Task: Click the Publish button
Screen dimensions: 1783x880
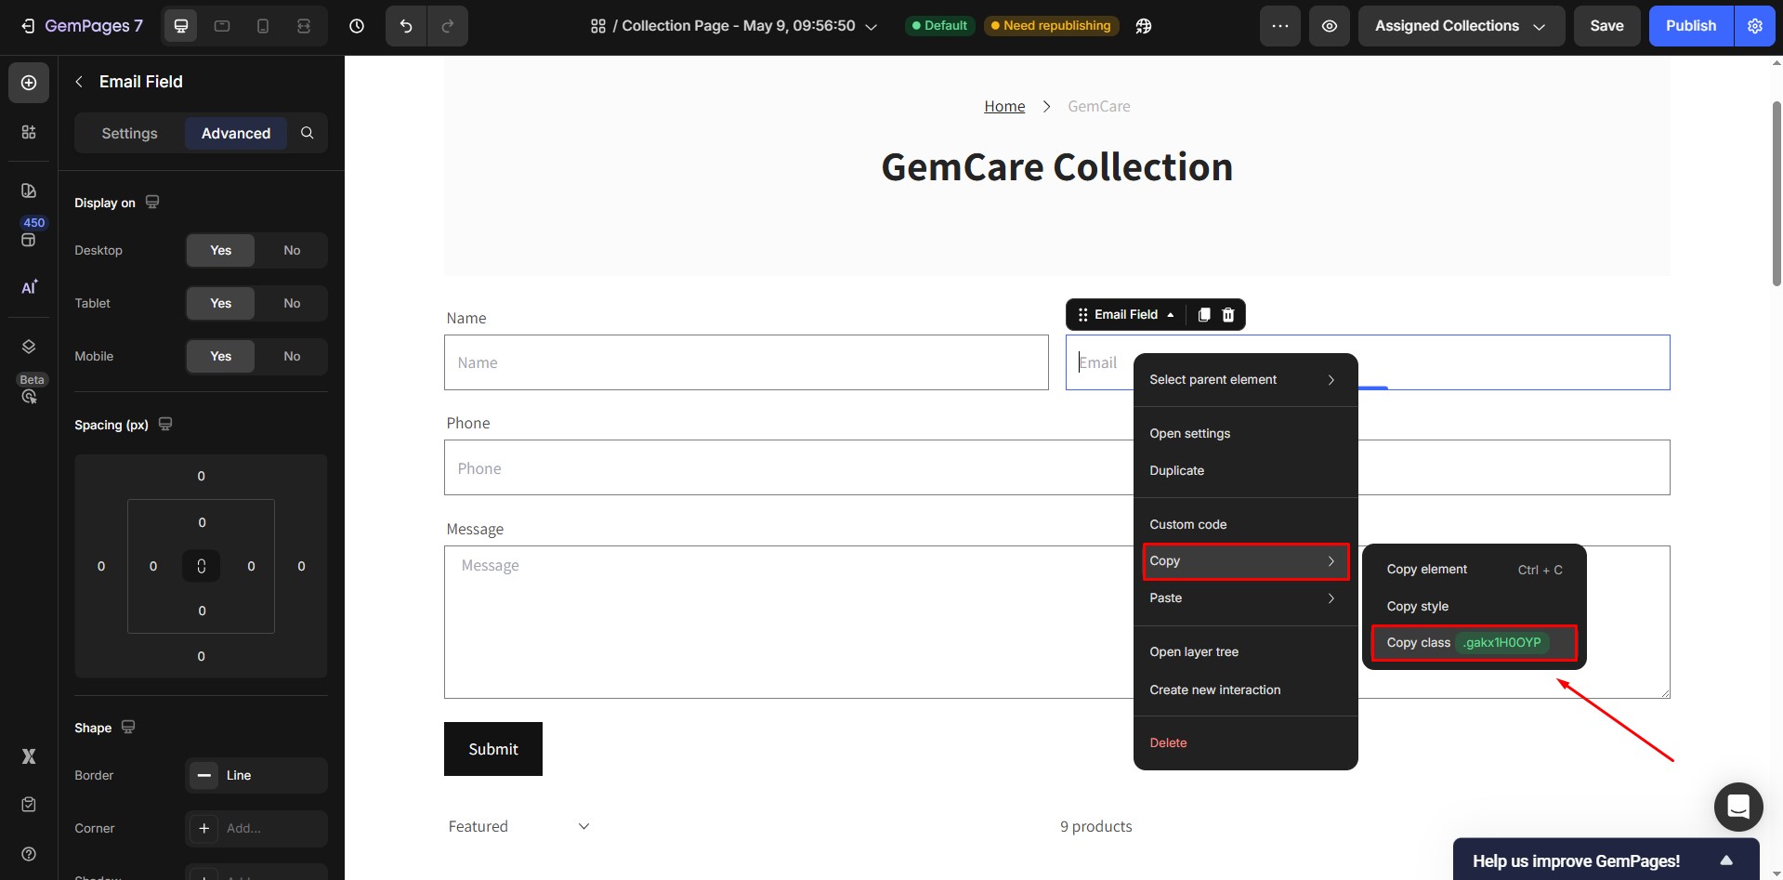Action: click(x=1690, y=26)
